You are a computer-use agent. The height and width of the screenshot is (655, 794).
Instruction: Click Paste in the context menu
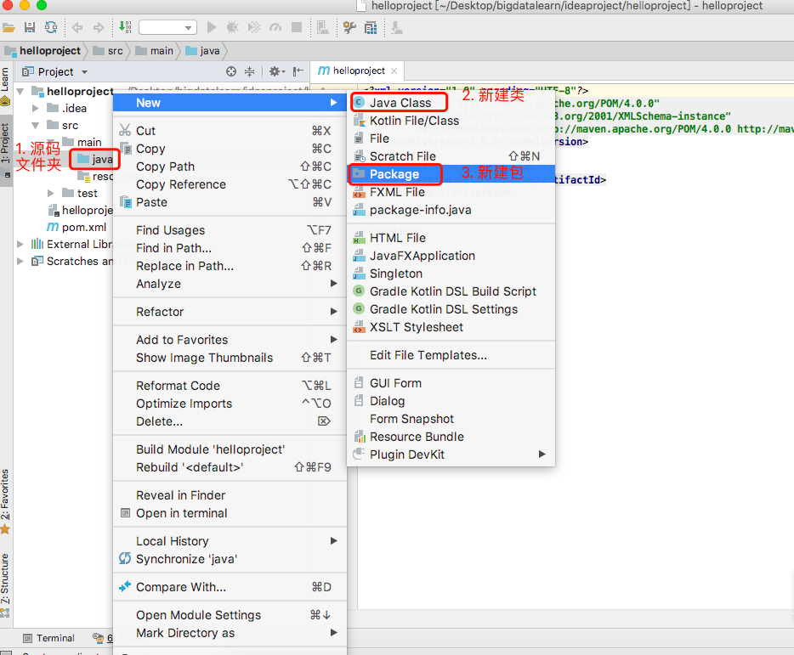230,202
